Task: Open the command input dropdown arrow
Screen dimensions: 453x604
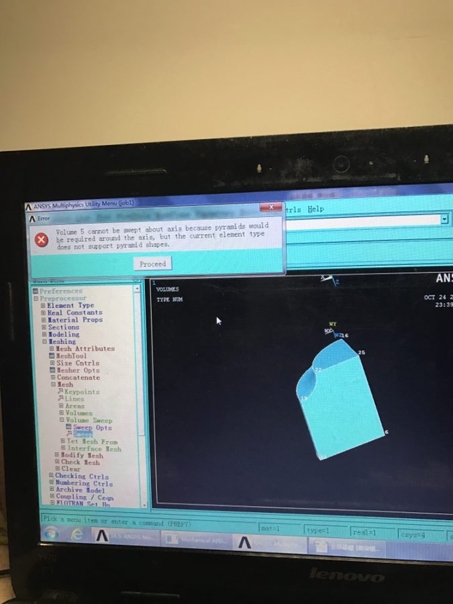Action: coord(444,219)
